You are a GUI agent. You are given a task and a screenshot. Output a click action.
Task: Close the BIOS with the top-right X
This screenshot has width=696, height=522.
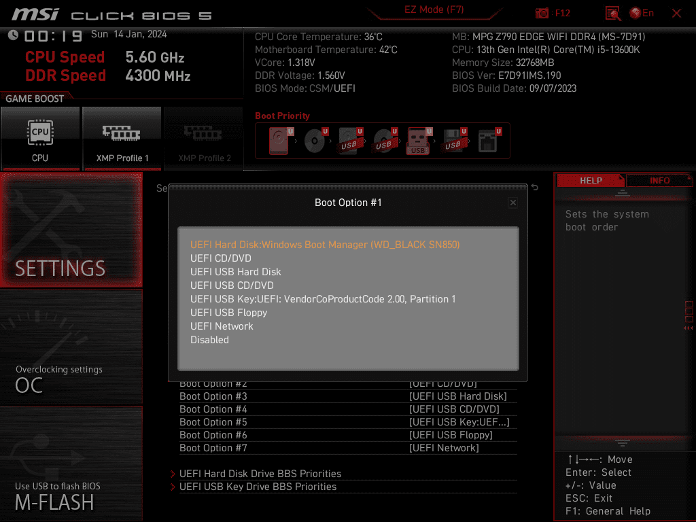point(676,14)
